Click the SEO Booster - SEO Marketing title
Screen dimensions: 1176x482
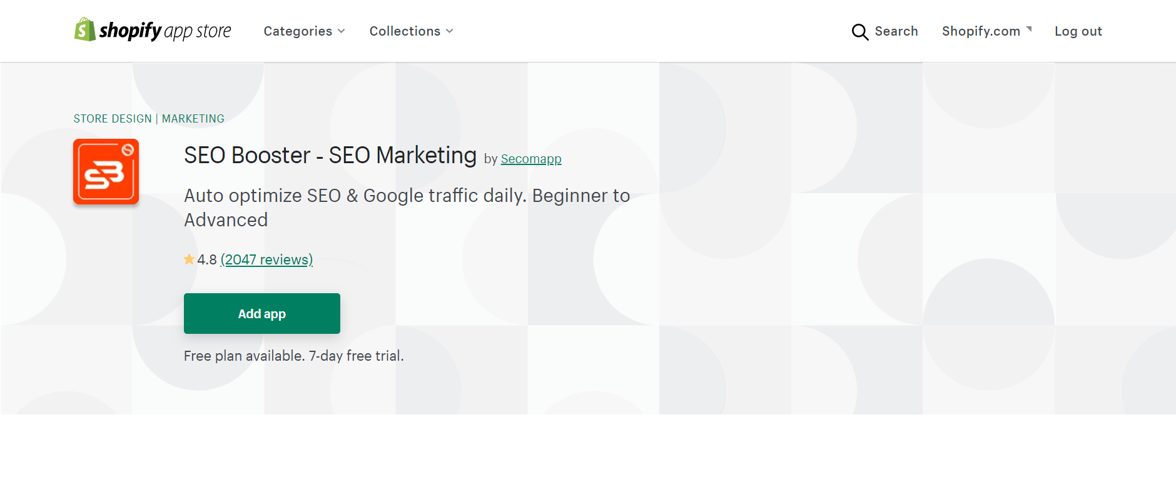pos(330,155)
